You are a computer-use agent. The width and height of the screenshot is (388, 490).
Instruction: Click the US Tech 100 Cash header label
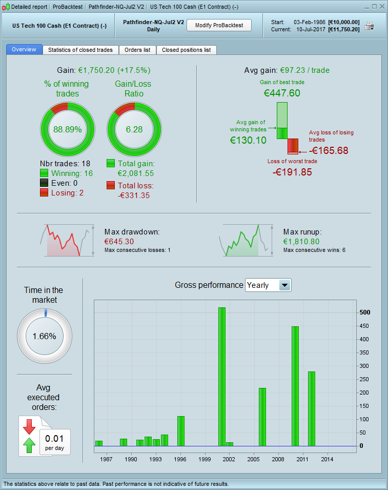click(59, 26)
